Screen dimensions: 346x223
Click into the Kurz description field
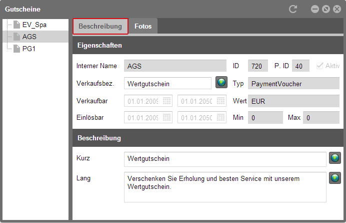click(x=225, y=159)
